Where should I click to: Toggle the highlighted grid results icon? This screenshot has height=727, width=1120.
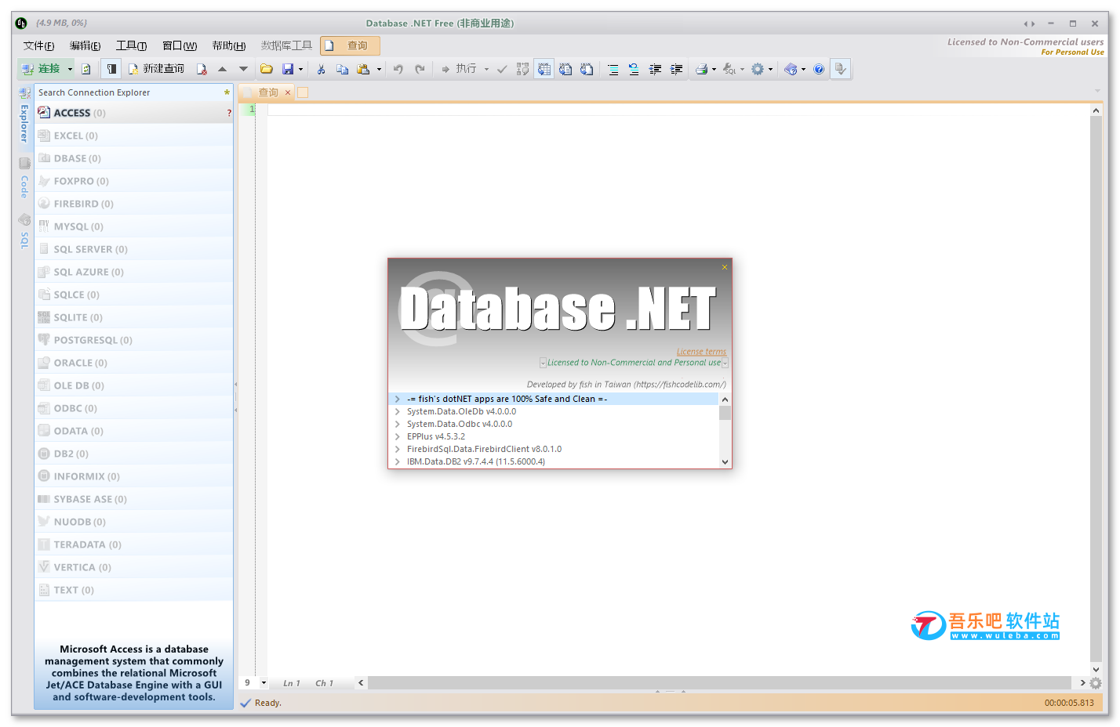coord(544,69)
